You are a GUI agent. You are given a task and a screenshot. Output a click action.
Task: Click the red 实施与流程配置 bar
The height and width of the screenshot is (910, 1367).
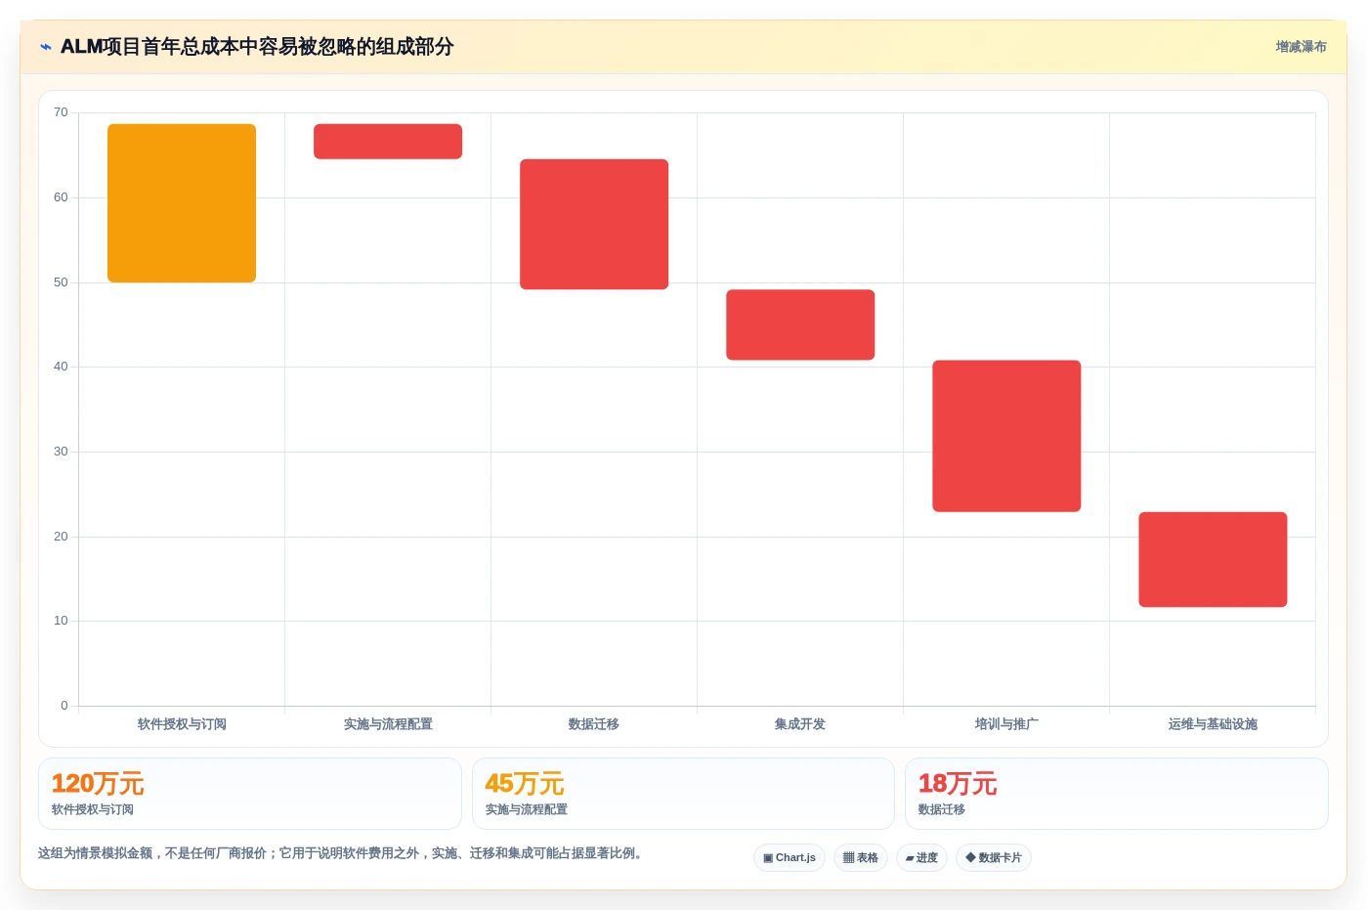click(x=388, y=142)
